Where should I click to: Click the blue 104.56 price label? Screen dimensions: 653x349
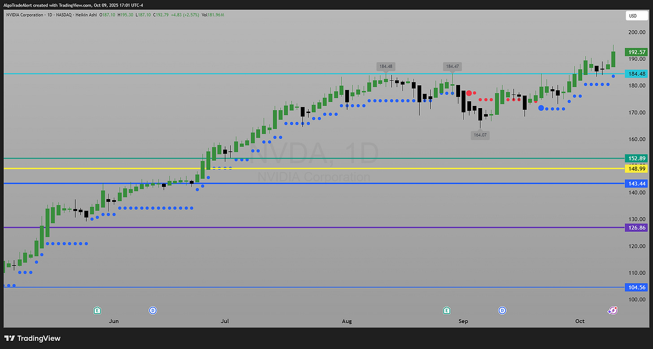(637, 287)
